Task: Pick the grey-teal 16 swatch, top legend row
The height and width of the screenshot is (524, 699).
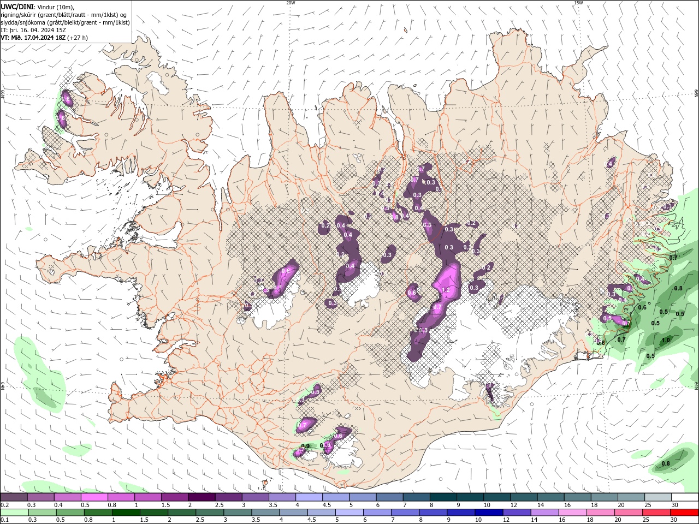Action: click(577, 497)
